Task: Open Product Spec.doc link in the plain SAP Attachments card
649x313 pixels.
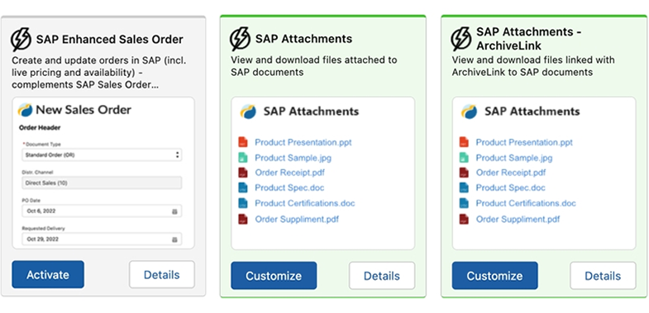Action: click(x=289, y=187)
